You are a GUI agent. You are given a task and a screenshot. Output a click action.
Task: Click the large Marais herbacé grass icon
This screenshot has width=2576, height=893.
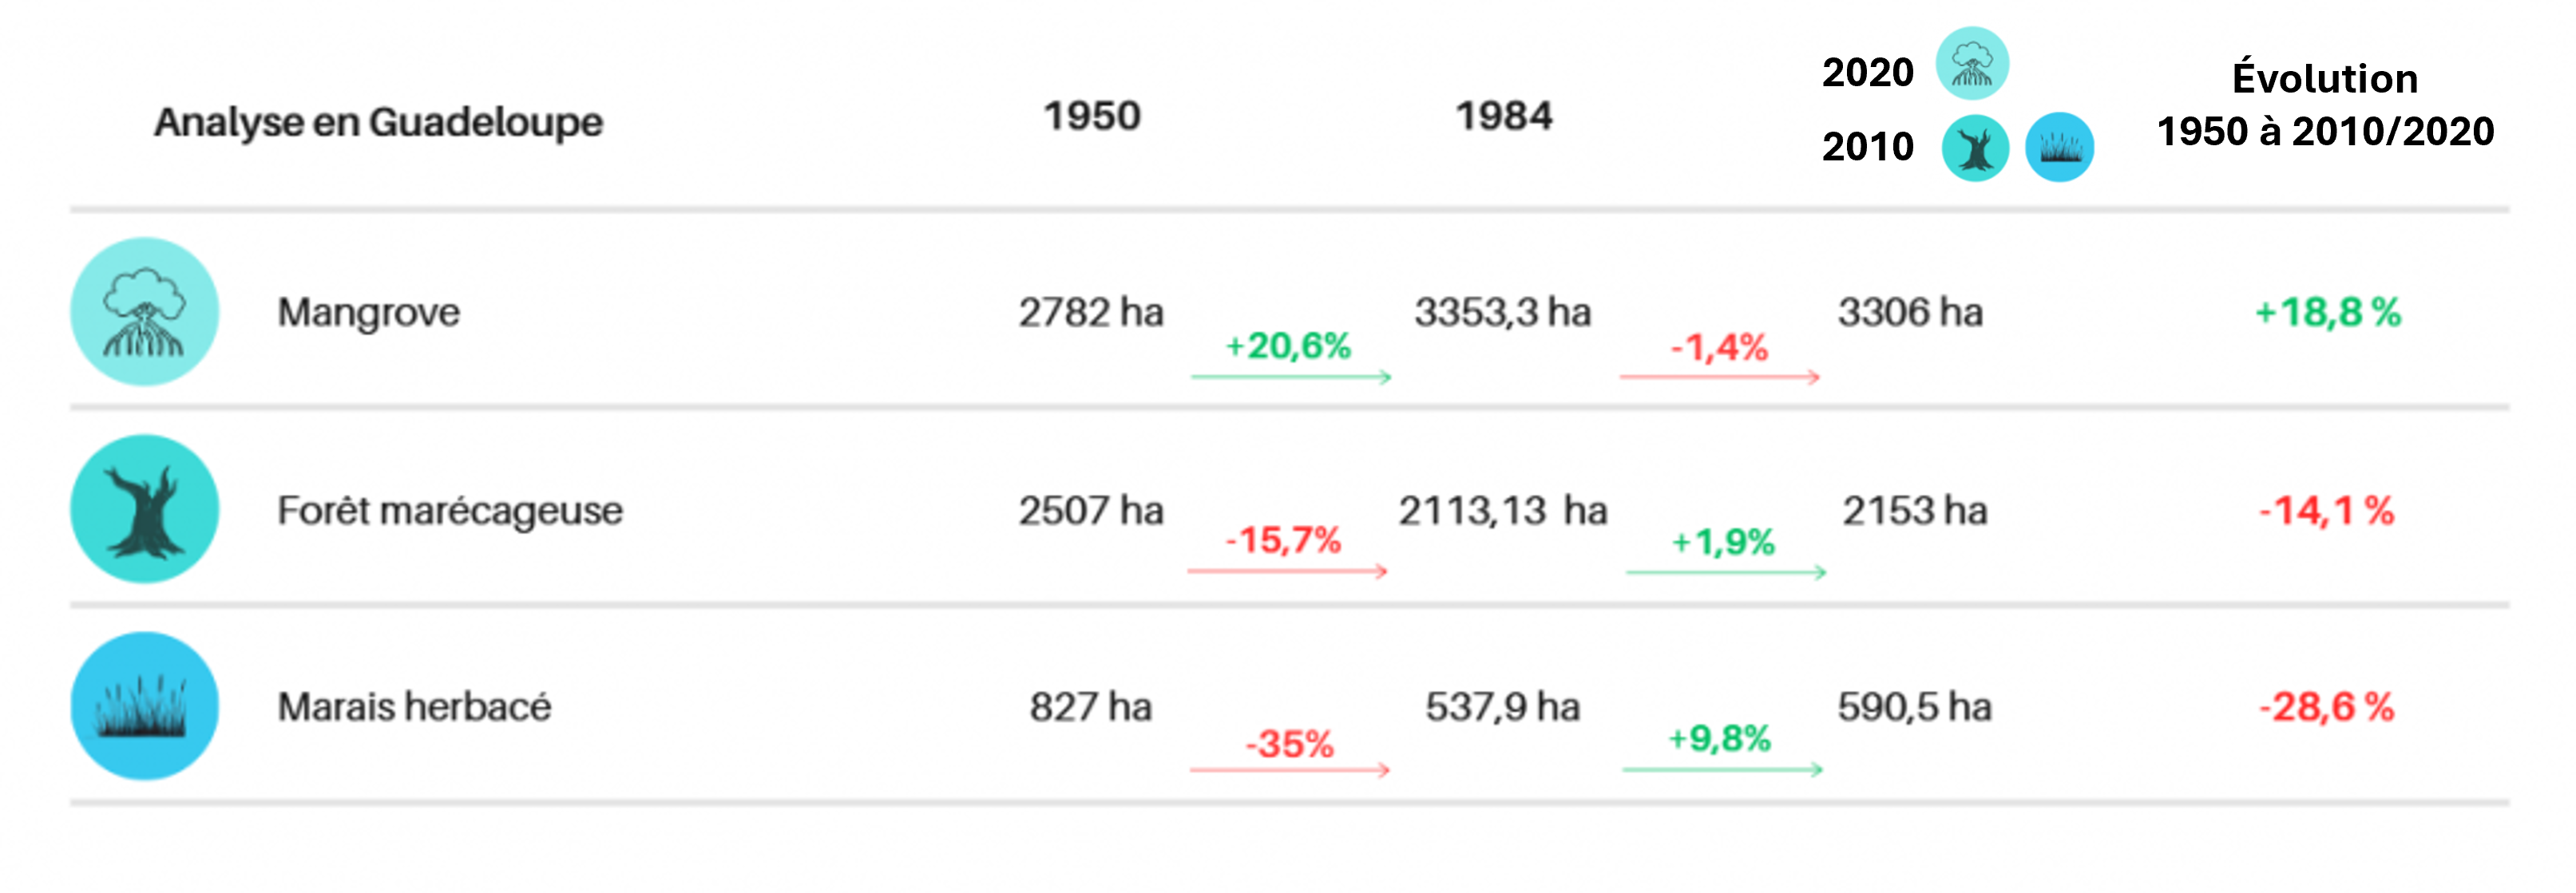145,706
